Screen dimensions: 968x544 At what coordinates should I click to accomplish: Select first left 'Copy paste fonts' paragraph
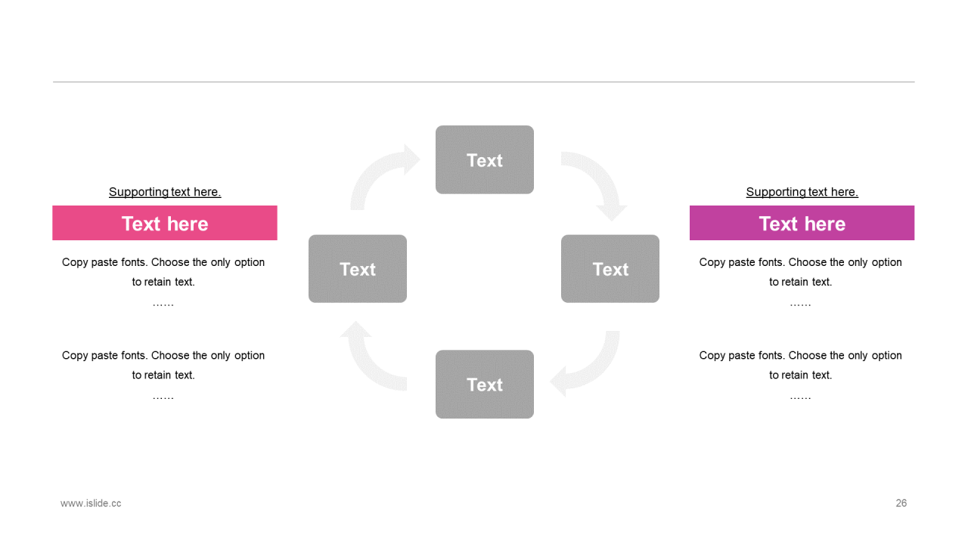163,282
